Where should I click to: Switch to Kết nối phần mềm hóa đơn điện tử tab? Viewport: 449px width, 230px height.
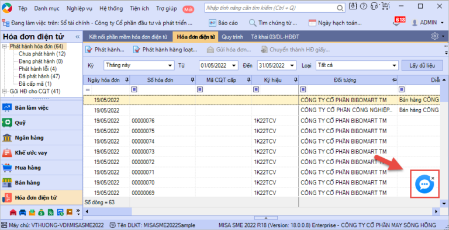point(127,37)
